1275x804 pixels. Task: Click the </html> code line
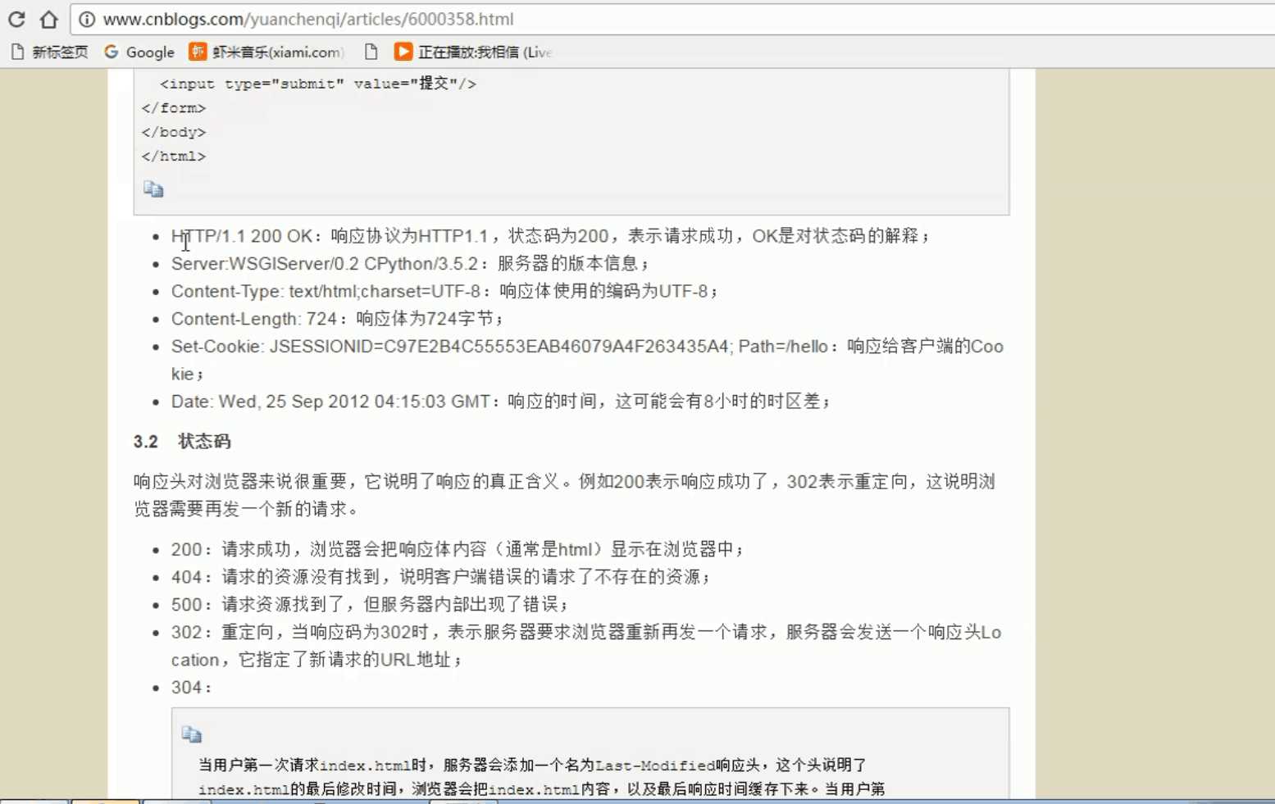coord(173,157)
